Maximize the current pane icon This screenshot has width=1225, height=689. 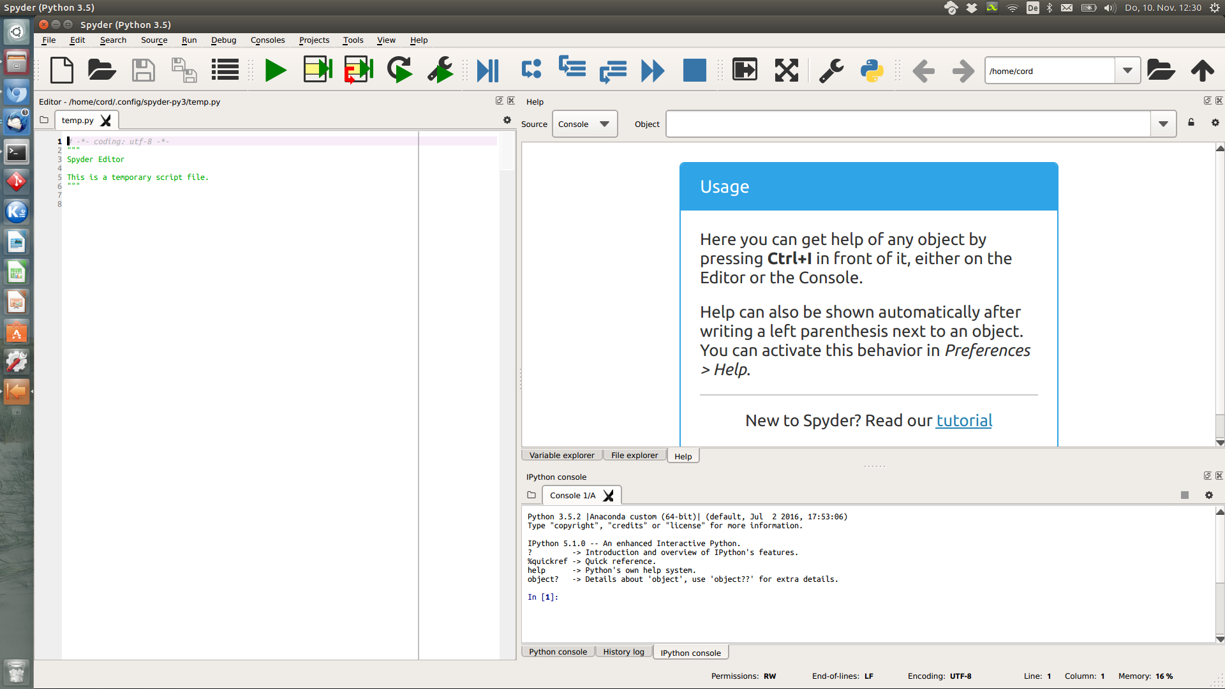[x=745, y=70]
